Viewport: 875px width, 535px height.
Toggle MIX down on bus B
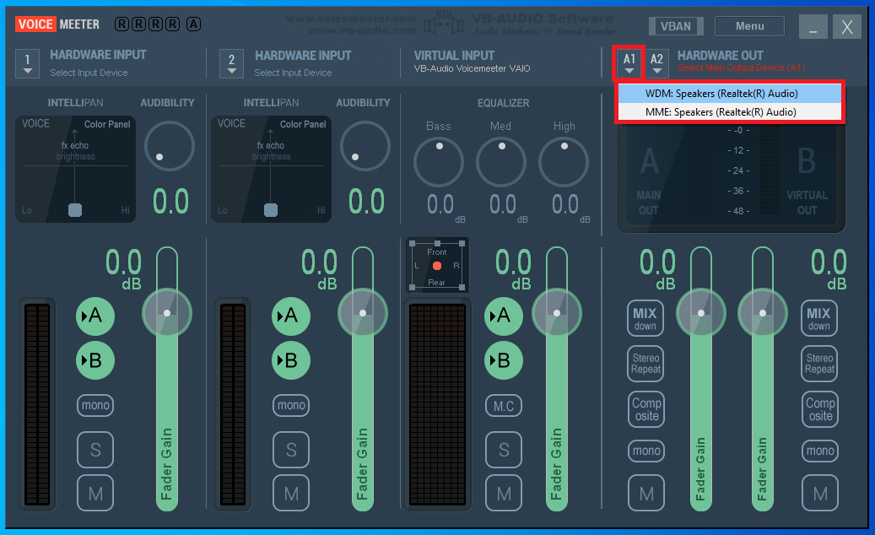[819, 318]
